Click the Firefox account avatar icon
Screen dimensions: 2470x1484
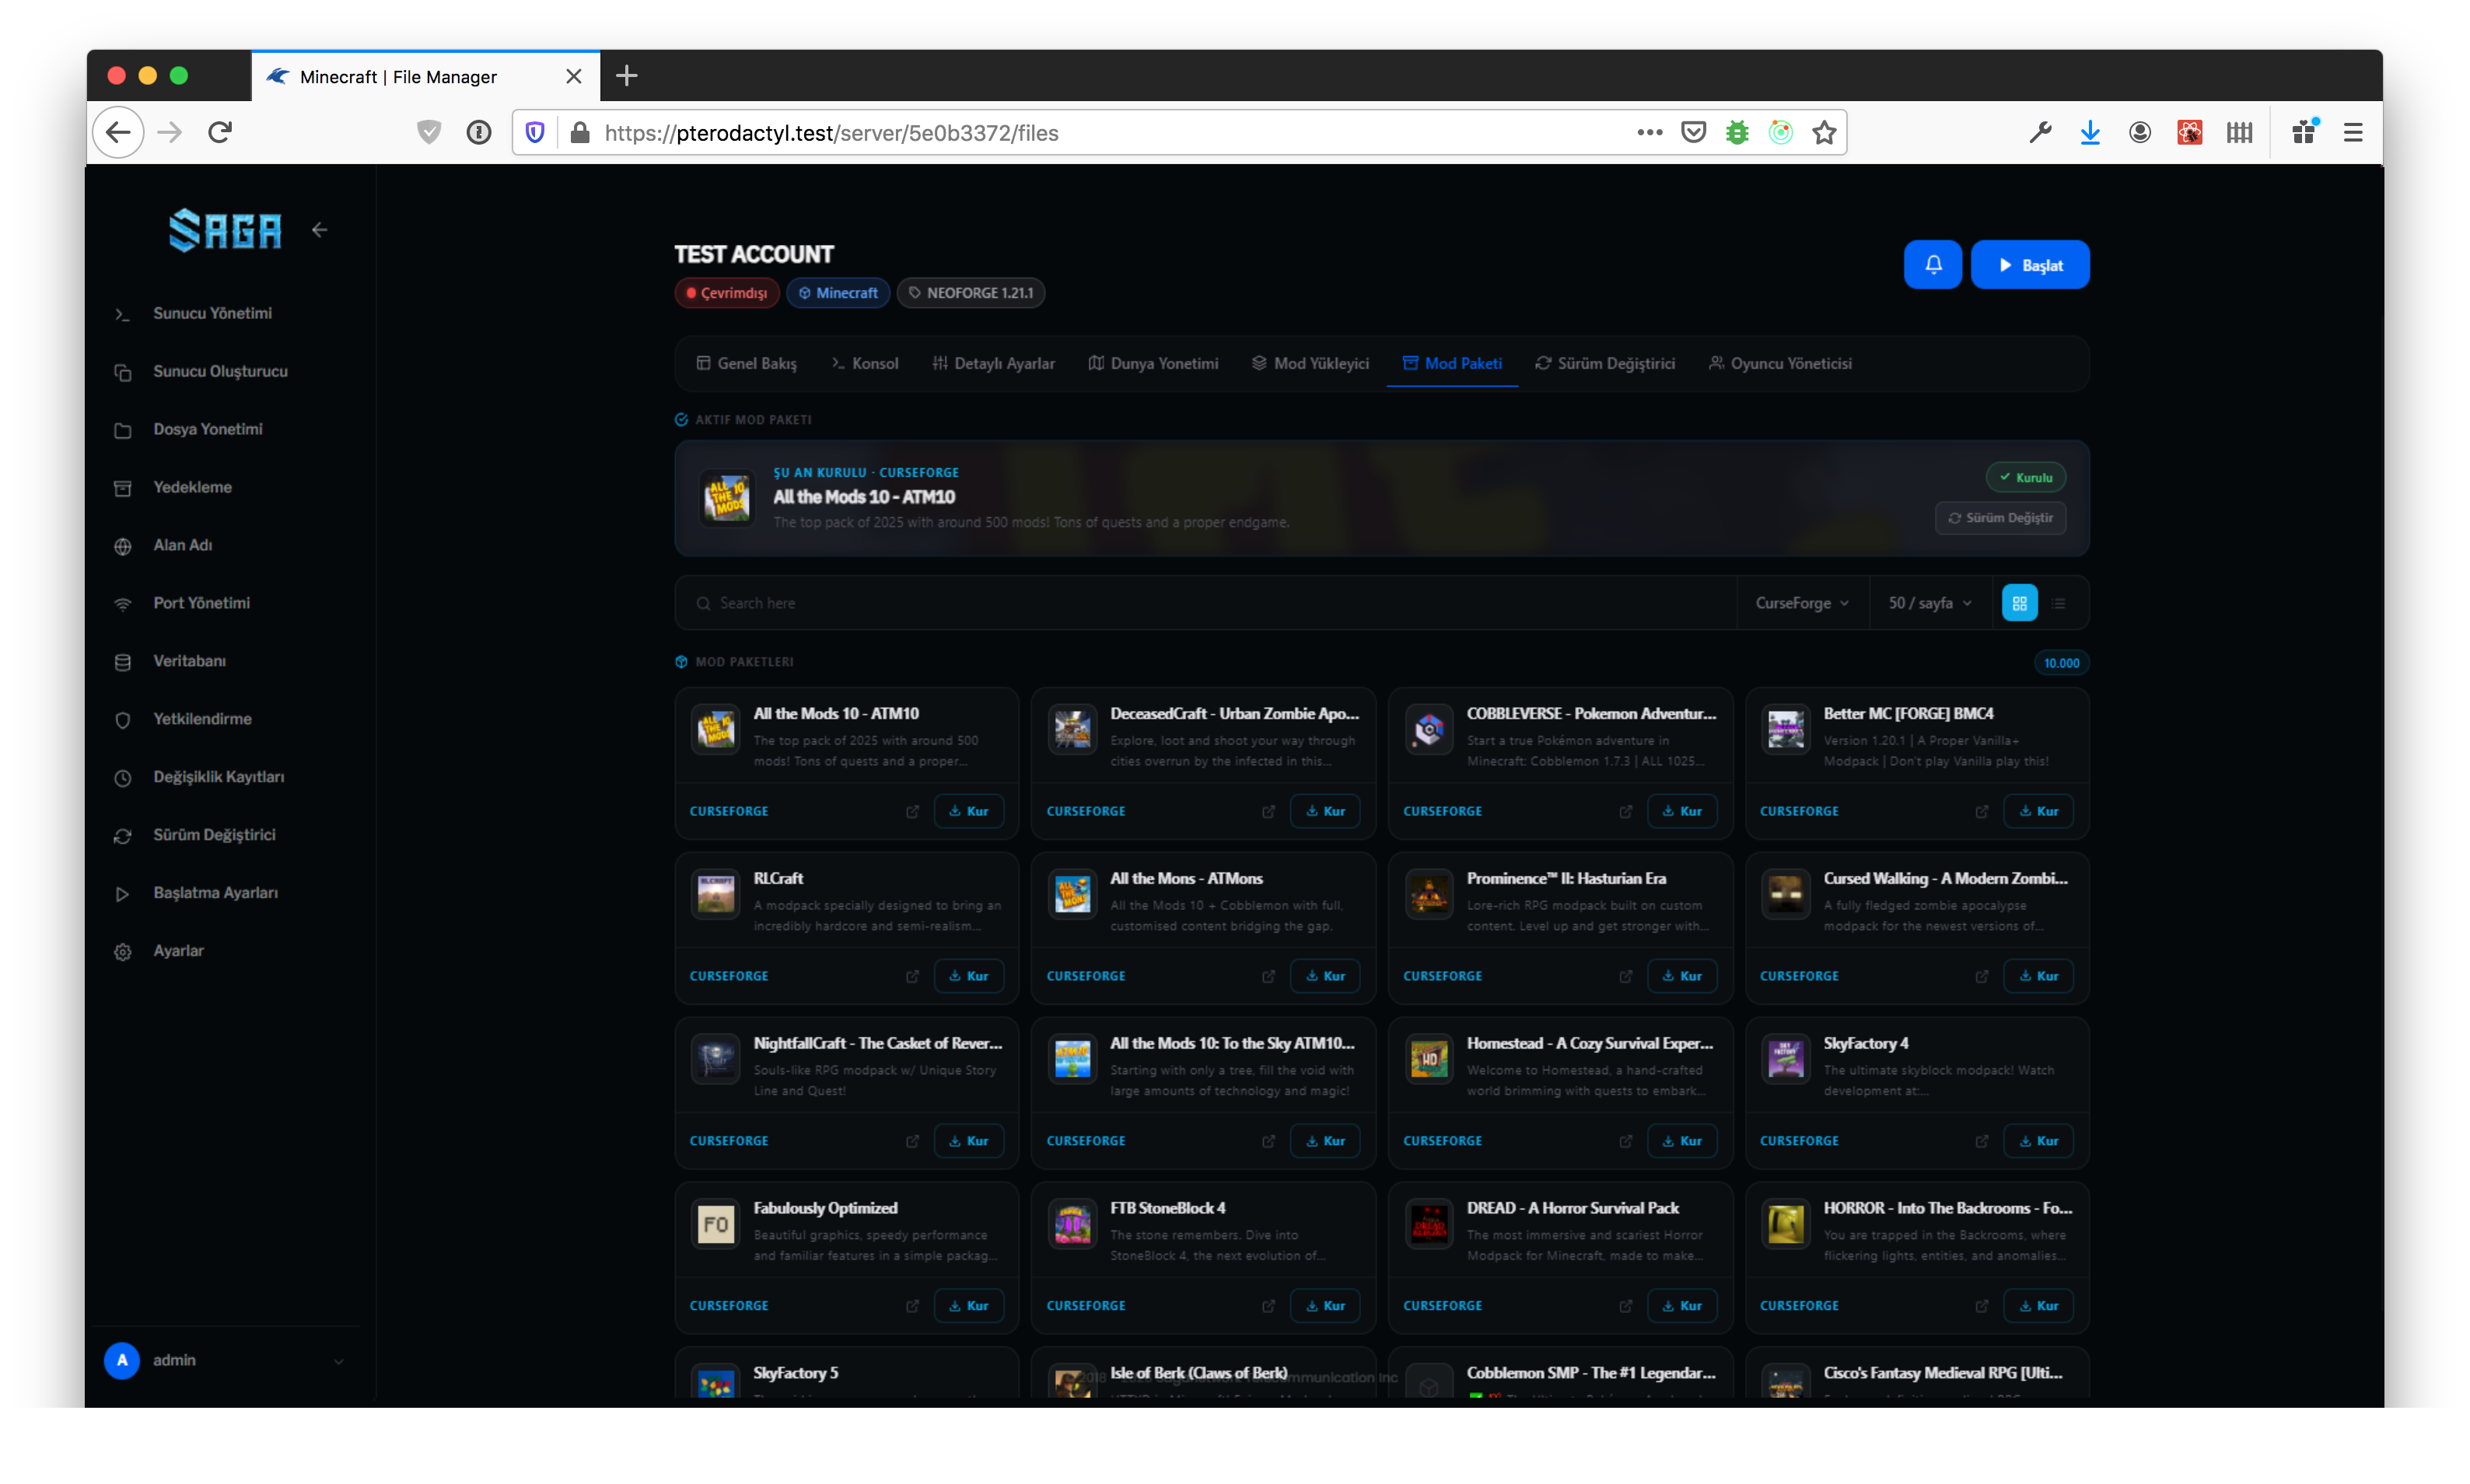click(2139, 132)
